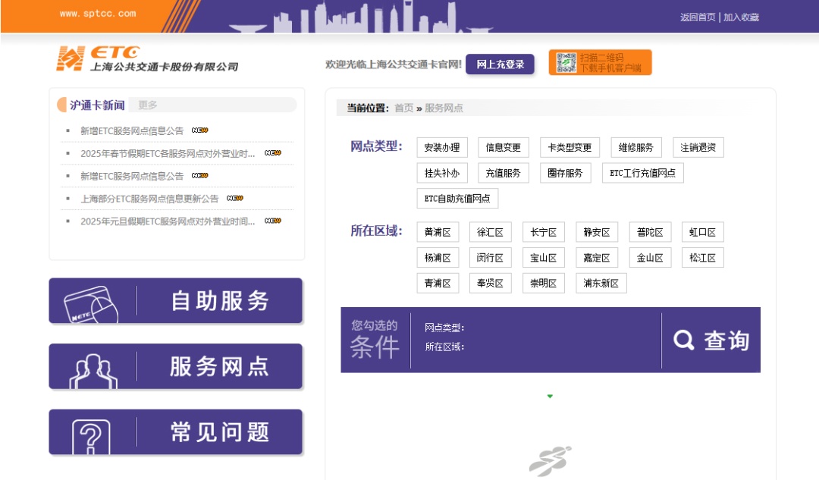The image size is (819, 480).
Task: Open 常见问题 question mark banner
Action: pyautogui.click(x=176, y=432)
